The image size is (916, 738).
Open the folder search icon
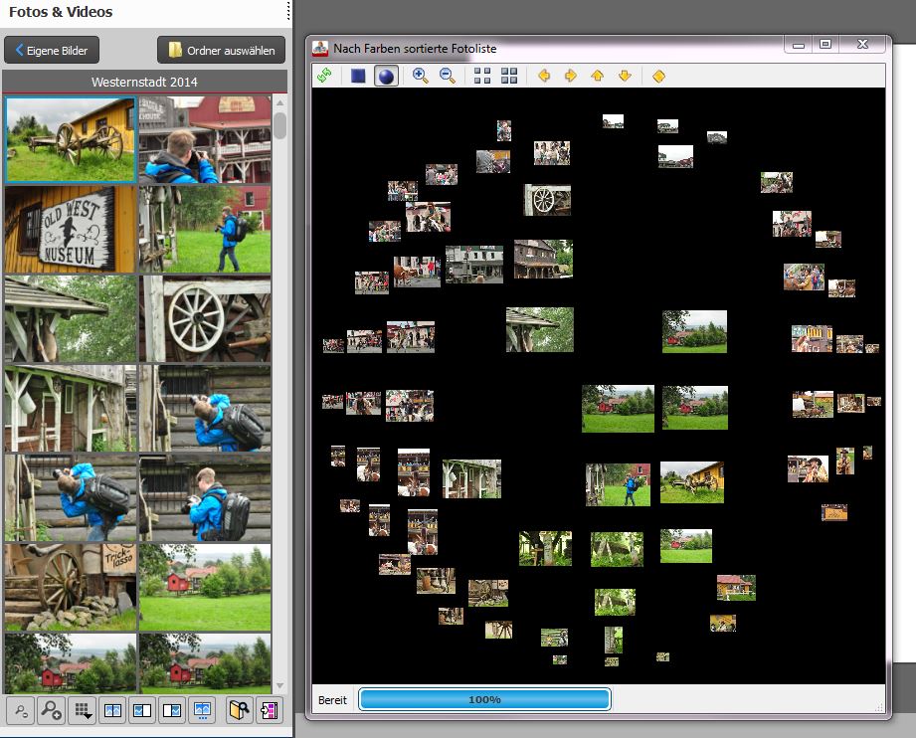click(239, 710)
